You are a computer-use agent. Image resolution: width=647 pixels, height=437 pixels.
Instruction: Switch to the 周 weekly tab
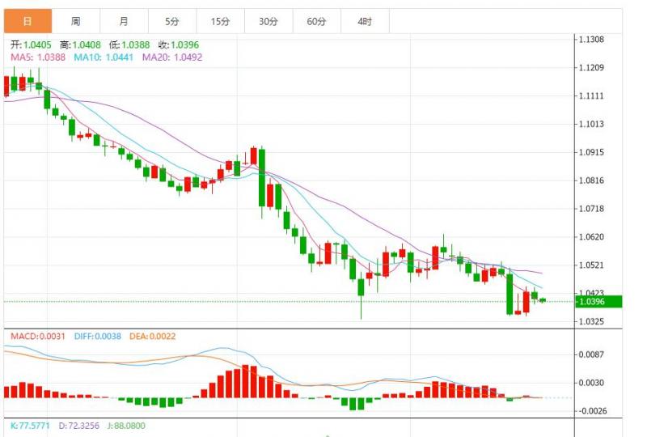pos(76,21)
